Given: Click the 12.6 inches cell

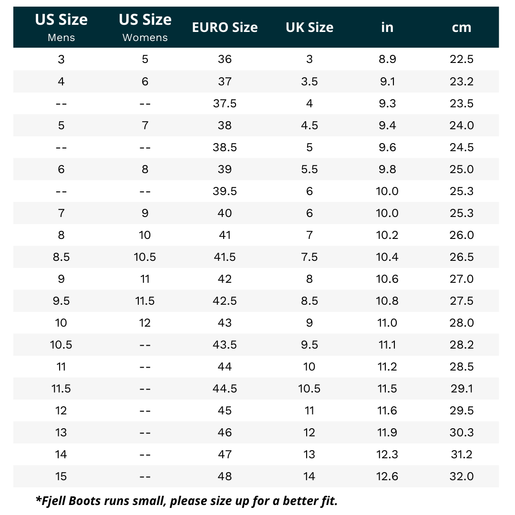Looking at the screenshot, I should (x=387, y=476).
